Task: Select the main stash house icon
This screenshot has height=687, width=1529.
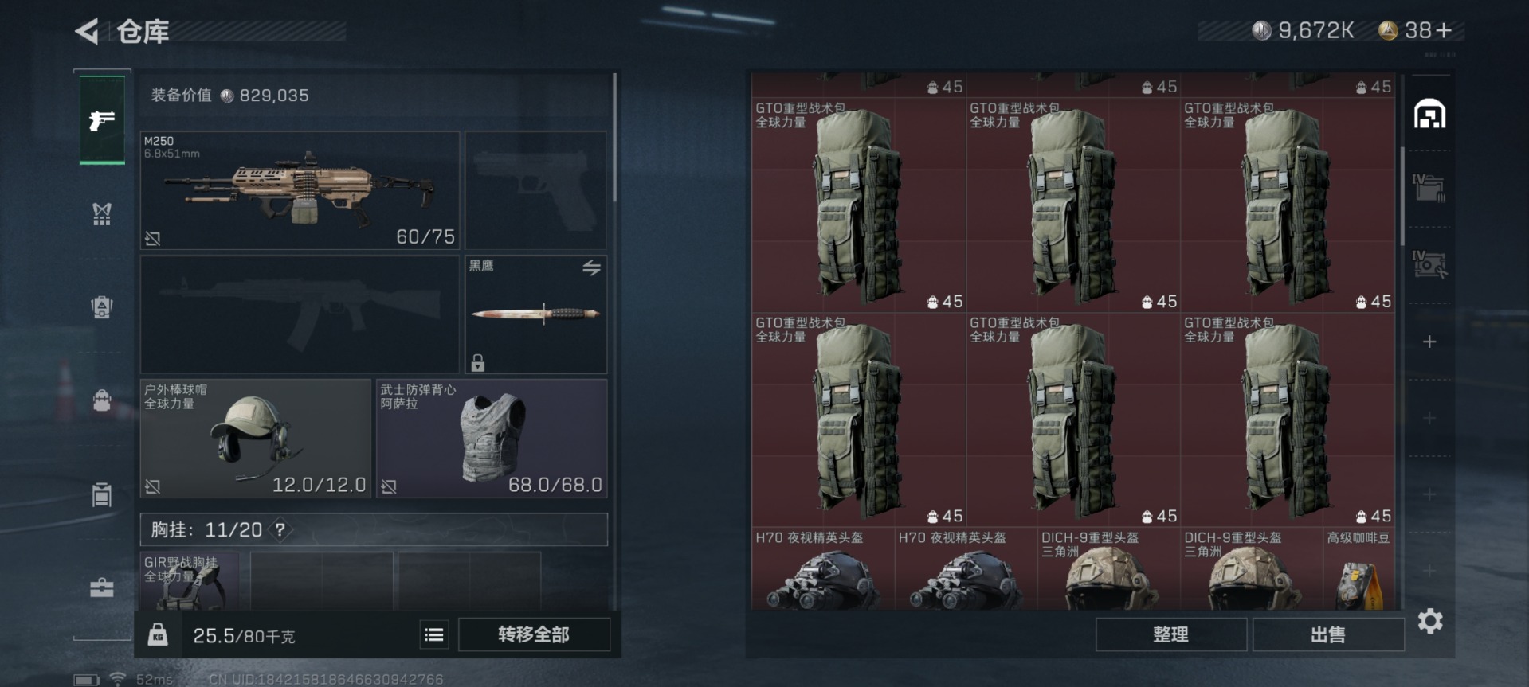Action: (1429, 115)
